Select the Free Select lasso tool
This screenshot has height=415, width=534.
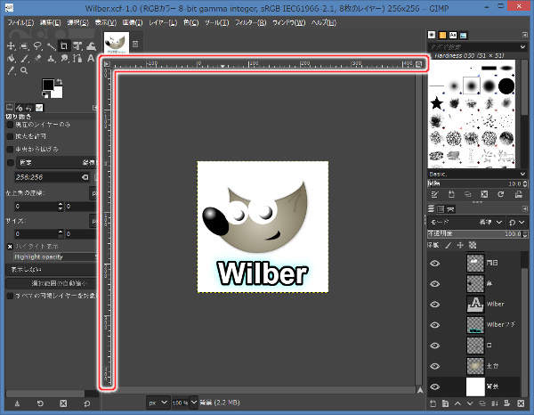click(x=38, y=45)
